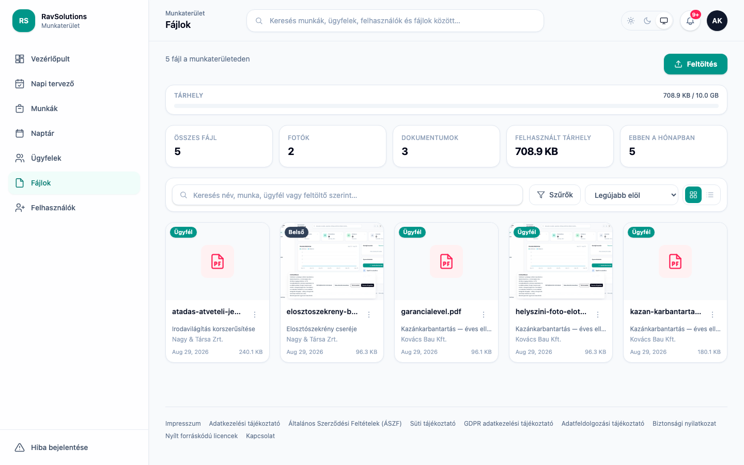Open options menu for garancialevel.pdf
This screenshot has height=465, width=744.
pos(484,315)
